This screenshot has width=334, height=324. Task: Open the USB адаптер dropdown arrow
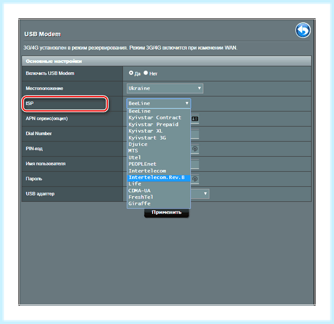tap(205, 194)
